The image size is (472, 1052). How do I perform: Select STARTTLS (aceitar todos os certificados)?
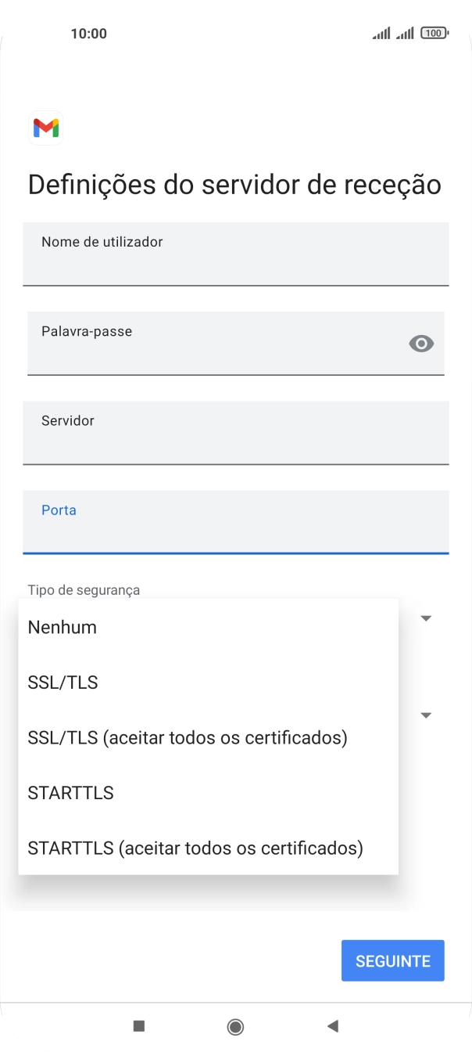[195, 848]
